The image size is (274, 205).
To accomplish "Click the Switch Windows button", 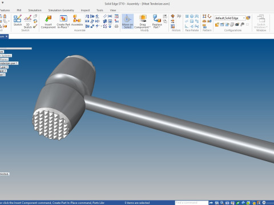I will [261, 22].
